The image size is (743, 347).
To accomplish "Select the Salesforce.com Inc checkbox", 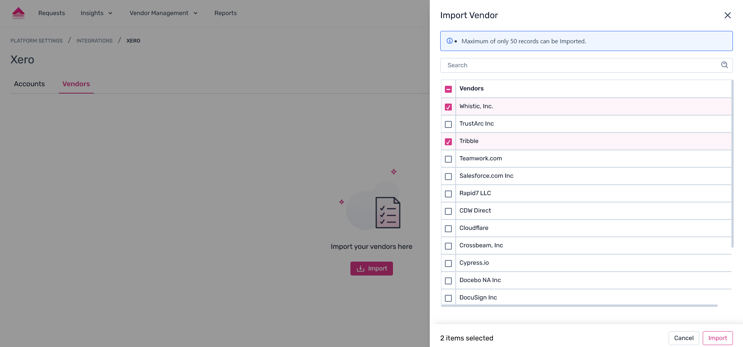I will pyautogui.click(x=448, y=177).
